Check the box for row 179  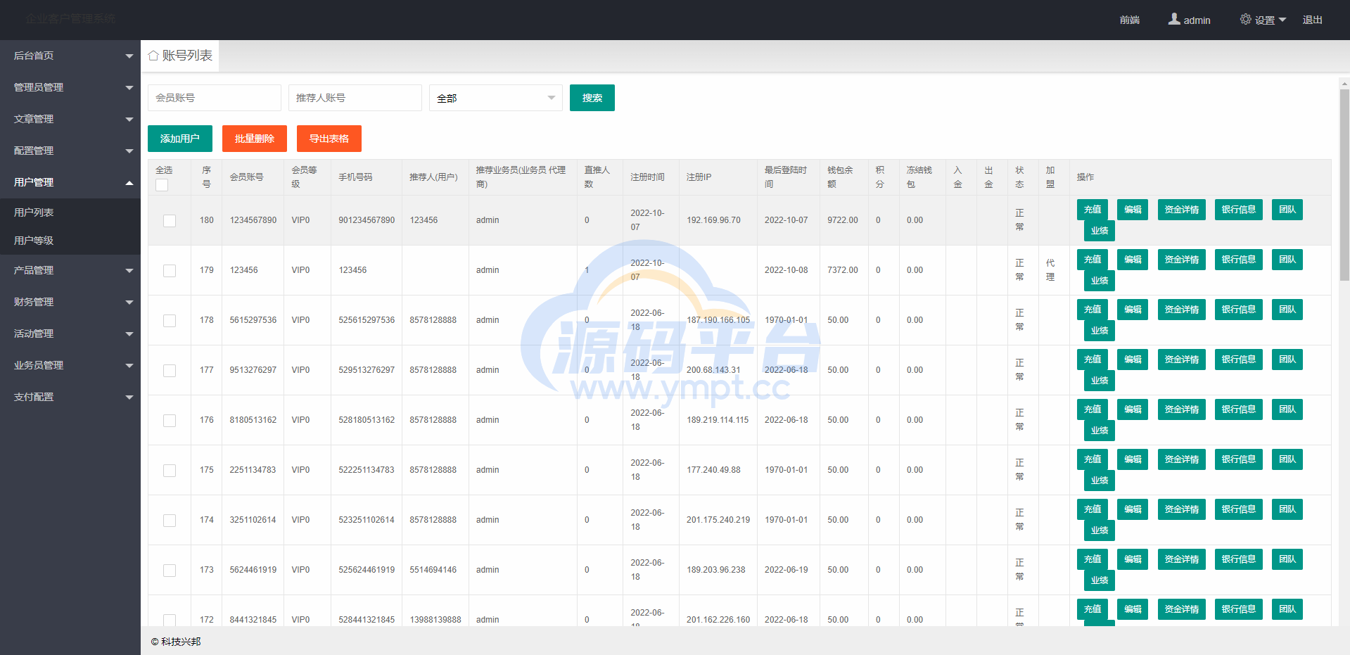pos(170,271)
